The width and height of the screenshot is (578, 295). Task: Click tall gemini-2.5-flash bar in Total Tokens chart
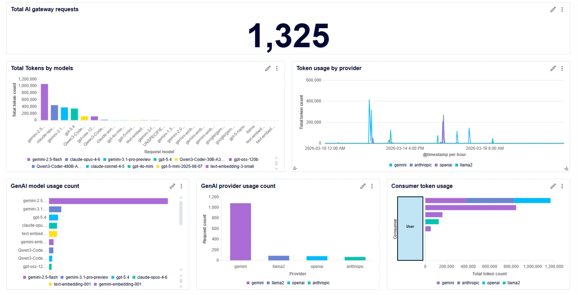[x=44, y=102]
